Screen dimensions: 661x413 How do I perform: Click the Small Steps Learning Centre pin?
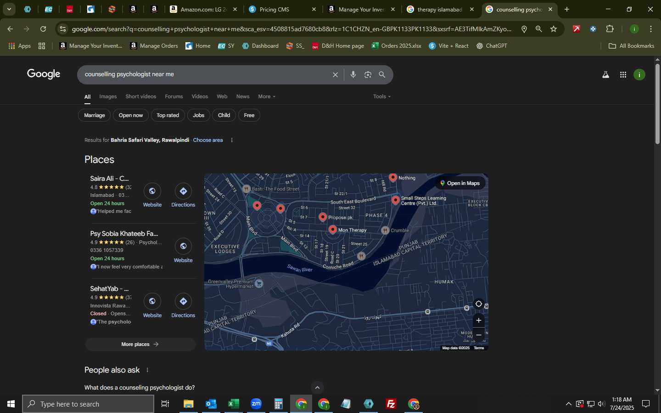coord(395,200)
